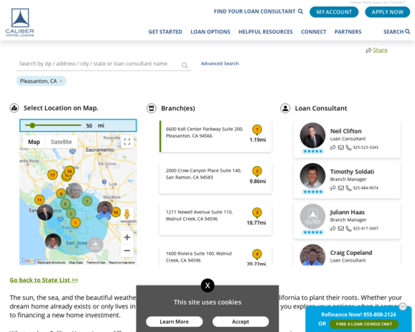The image size is (415, 332).
Task: Click Juliann Haas's name
Action: [x=348, y=213]
